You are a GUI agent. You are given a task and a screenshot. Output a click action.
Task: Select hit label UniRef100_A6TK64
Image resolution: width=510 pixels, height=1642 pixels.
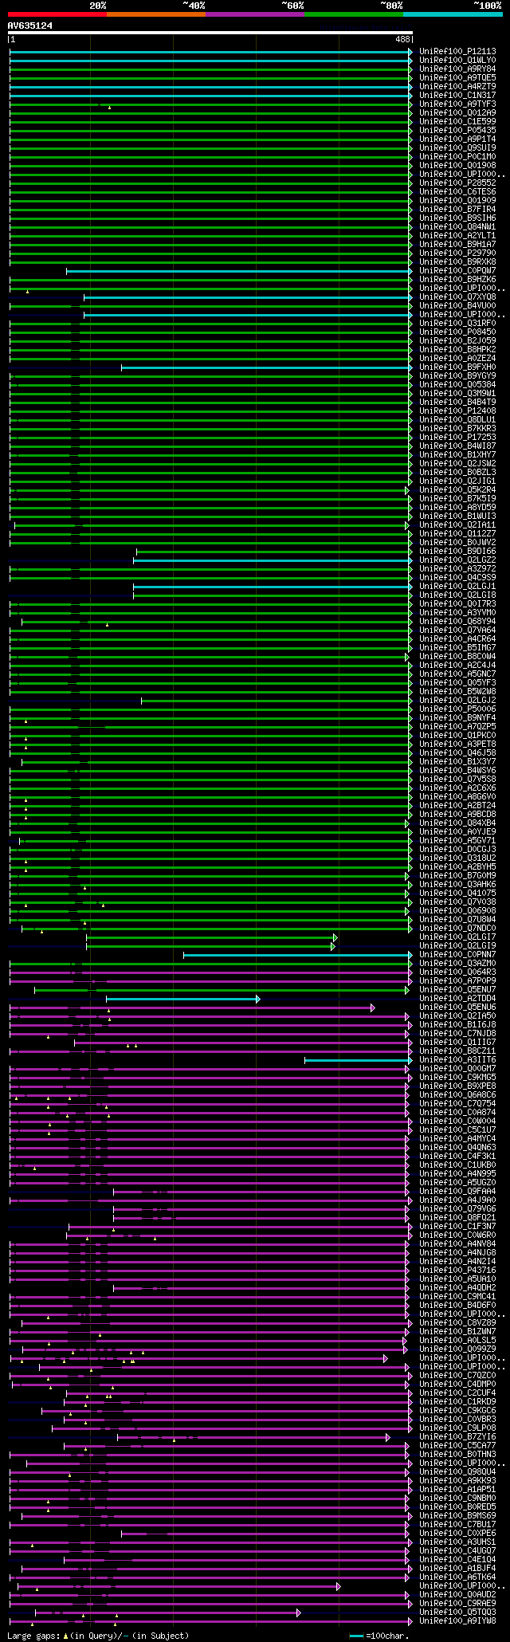click(457, 1577)
